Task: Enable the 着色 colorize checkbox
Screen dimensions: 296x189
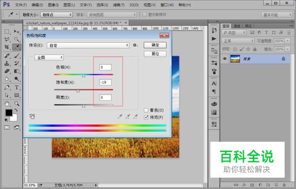Action: pyautogui.click(x=146, y=110)
